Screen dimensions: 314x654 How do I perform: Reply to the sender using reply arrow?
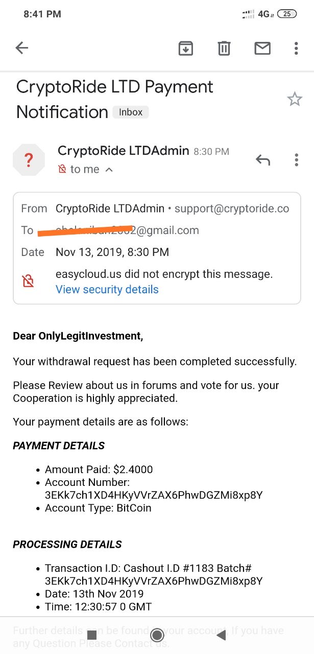(x=262, y=160)
